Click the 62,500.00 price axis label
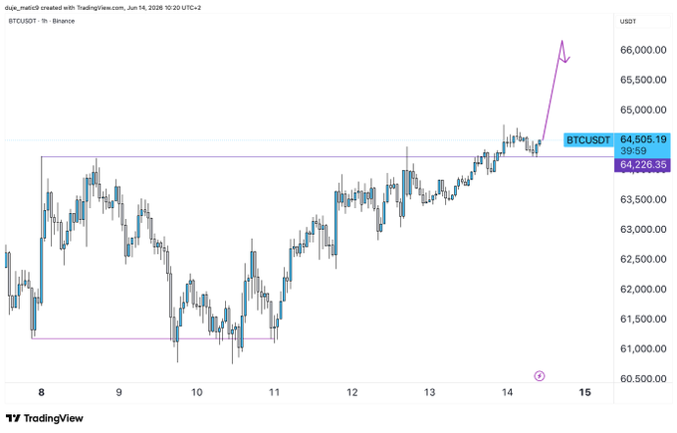The height and width of the screenshot is (433, 677). [x=643, y=259]
